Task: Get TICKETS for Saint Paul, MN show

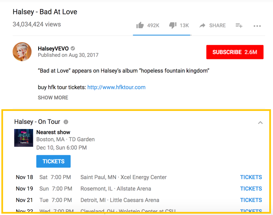Action: point(251,177)
